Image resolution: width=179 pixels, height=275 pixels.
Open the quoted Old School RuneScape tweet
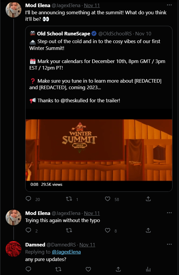[99, 68]
